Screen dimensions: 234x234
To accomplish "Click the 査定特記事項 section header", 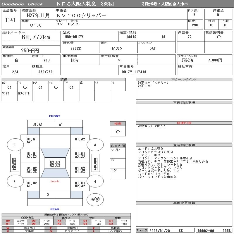I will click(x=184, y=145).
